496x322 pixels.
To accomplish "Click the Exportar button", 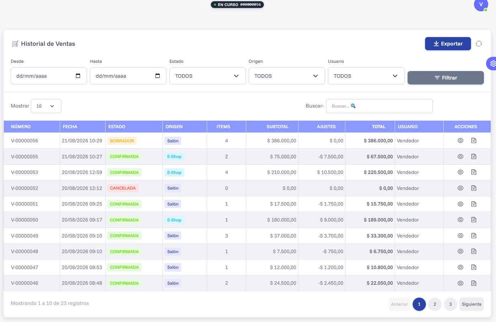I will pyautogui.click(x=448, y=44).
